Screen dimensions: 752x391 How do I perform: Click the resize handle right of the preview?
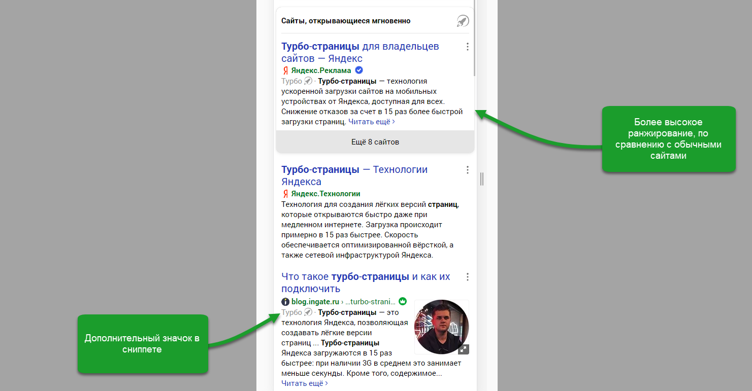pos(482,179)
